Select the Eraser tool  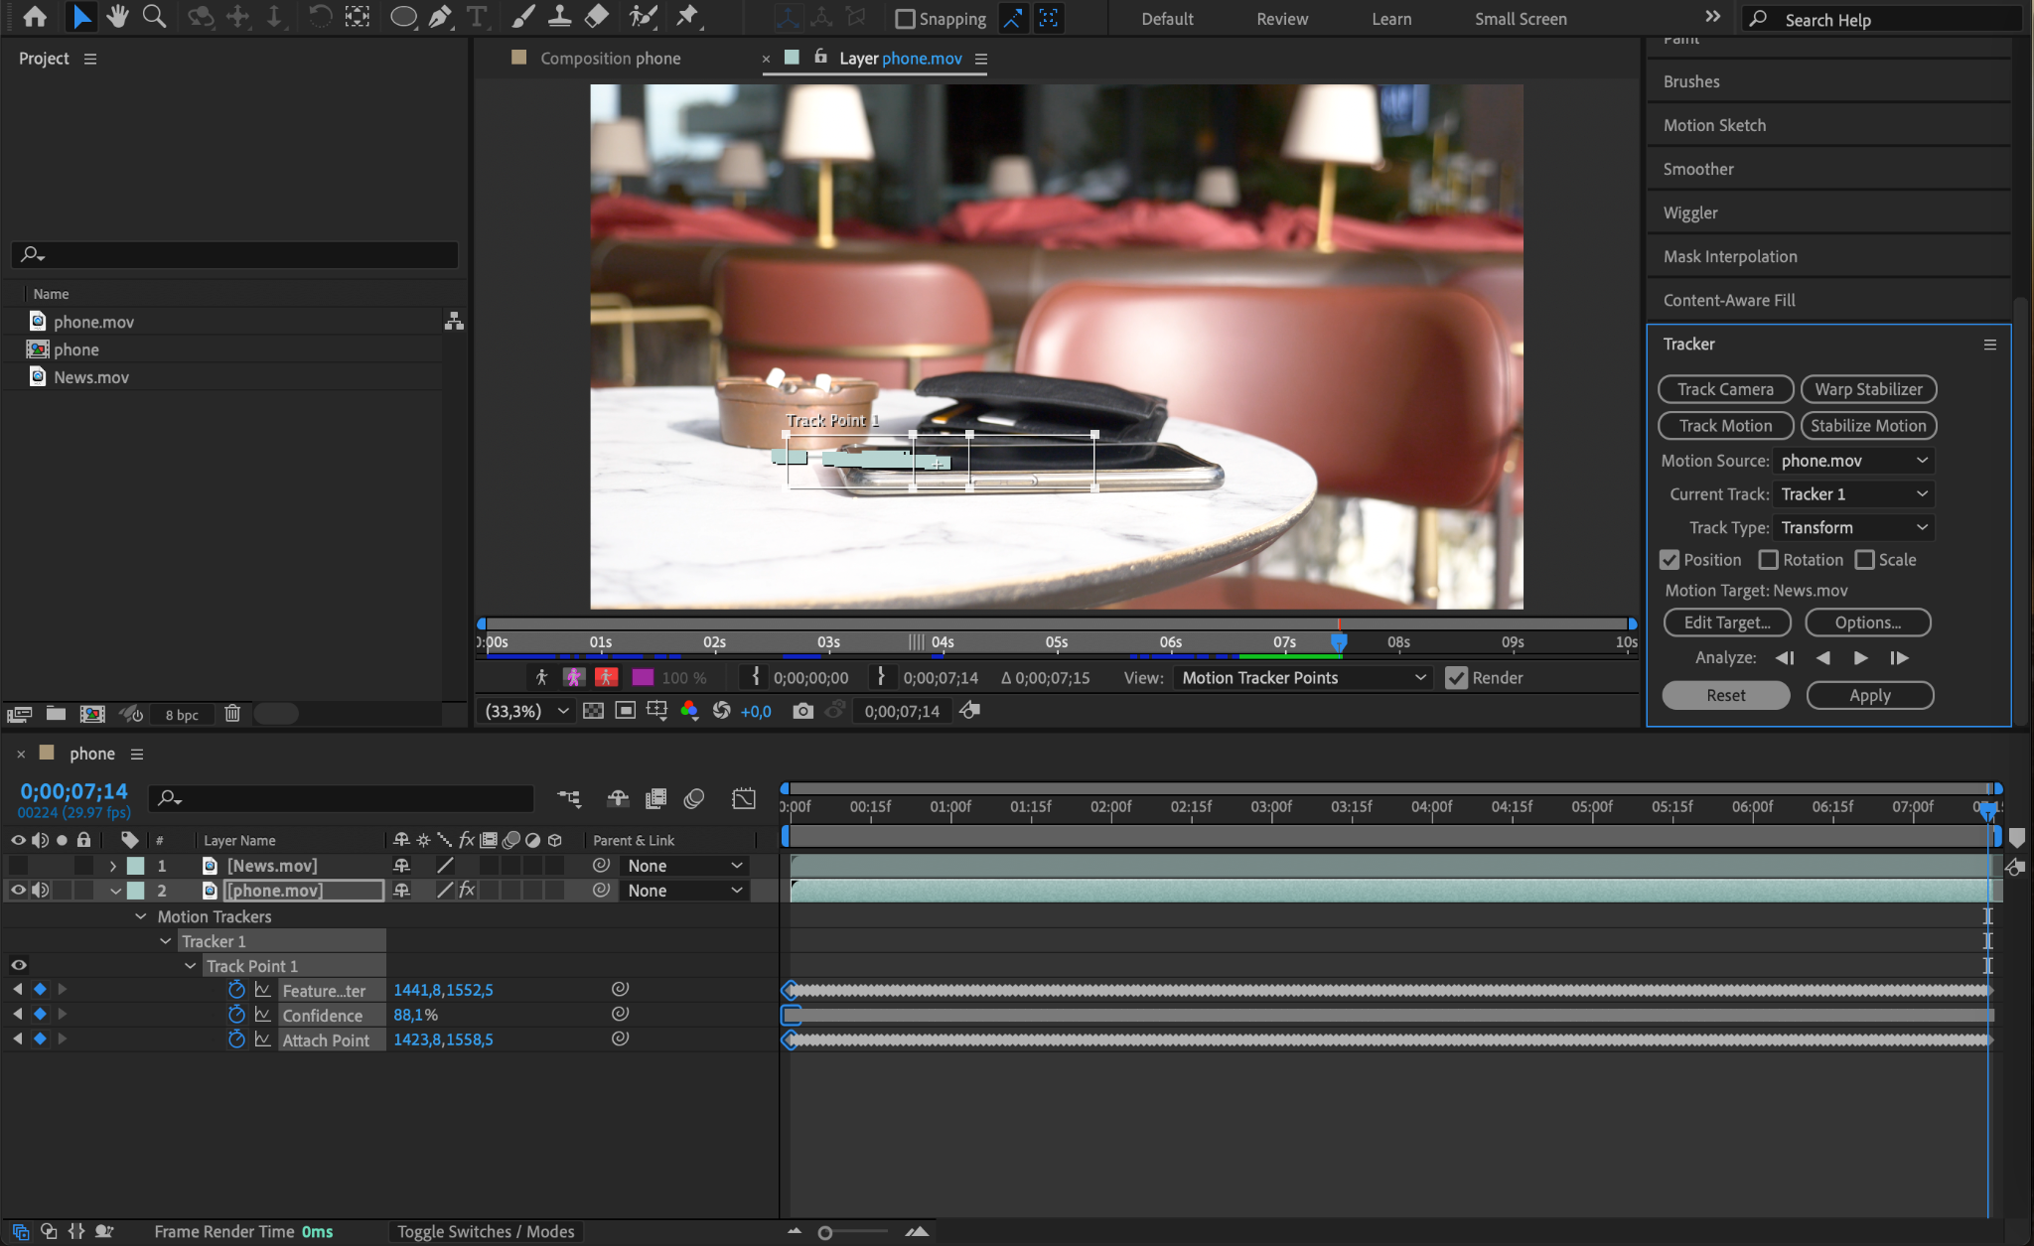coord(596,17)
